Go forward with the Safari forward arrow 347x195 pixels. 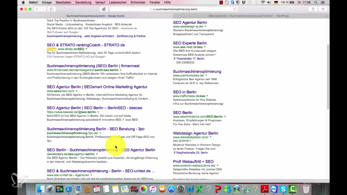43,9
